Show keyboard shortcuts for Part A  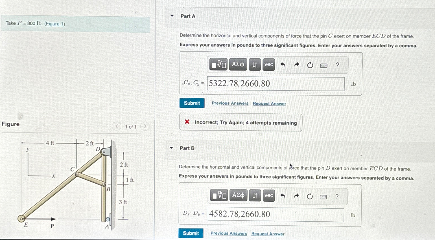(324, 66)
